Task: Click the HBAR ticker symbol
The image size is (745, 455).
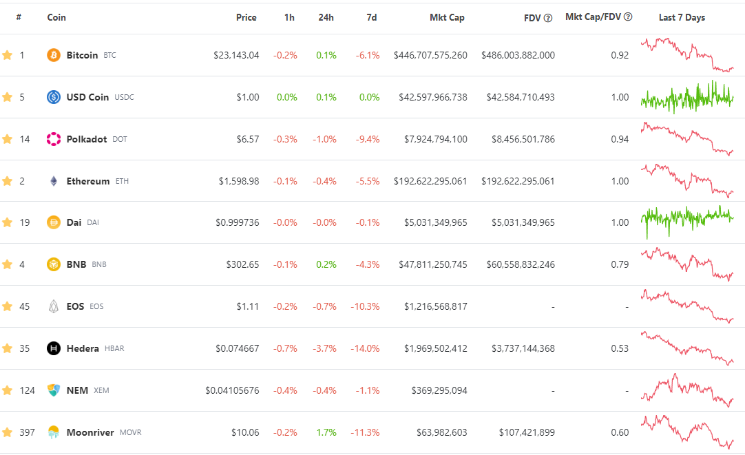Action: 114,348
